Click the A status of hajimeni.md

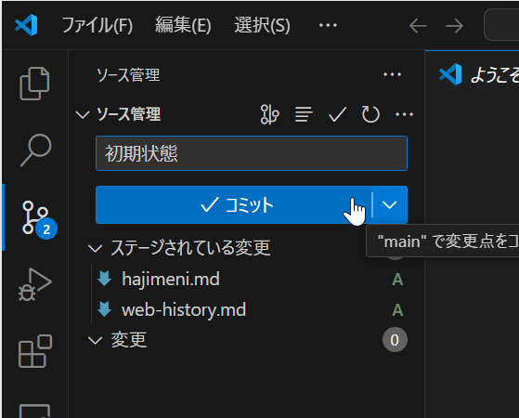click(397, 280)
